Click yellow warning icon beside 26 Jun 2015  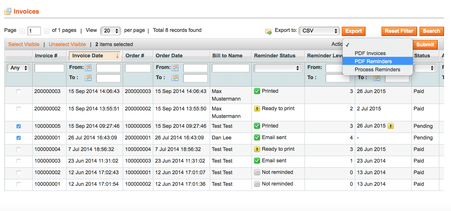click(391, 126)
